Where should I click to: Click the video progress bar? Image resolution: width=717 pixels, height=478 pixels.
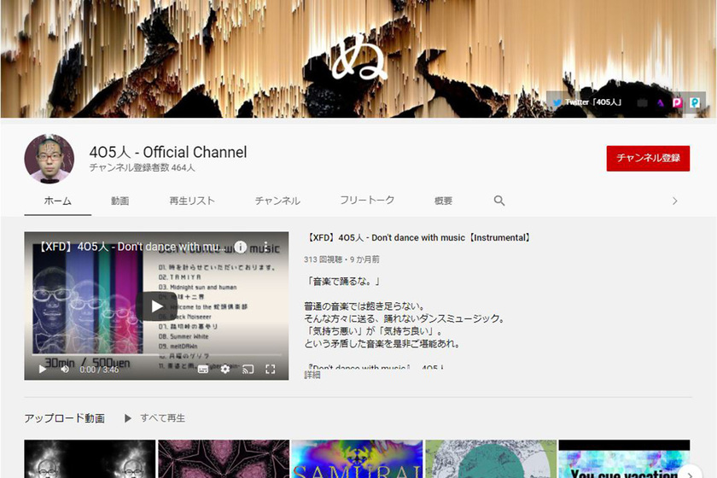[156, 356]
